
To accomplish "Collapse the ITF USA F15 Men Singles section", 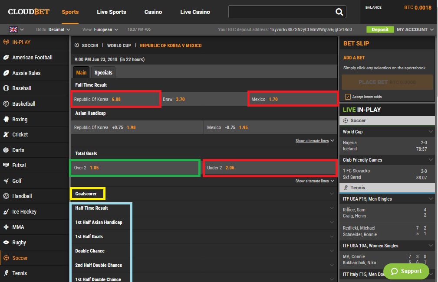I will (431, 199).
